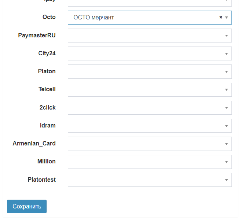This screenshot has height=222, width=241.
Task: Click the City24 dropdown arrow icon
Action: tap(227, 53)
